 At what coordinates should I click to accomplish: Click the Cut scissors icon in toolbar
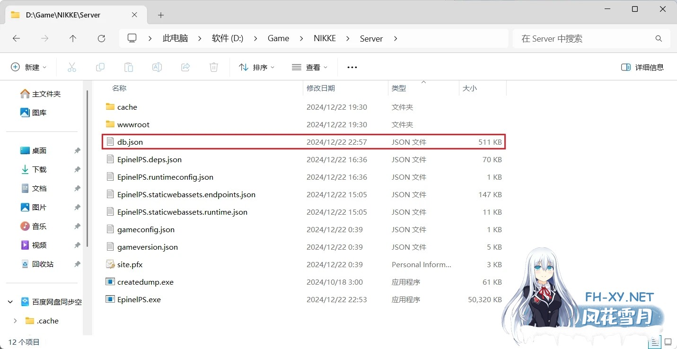click(x=72, y=67)
